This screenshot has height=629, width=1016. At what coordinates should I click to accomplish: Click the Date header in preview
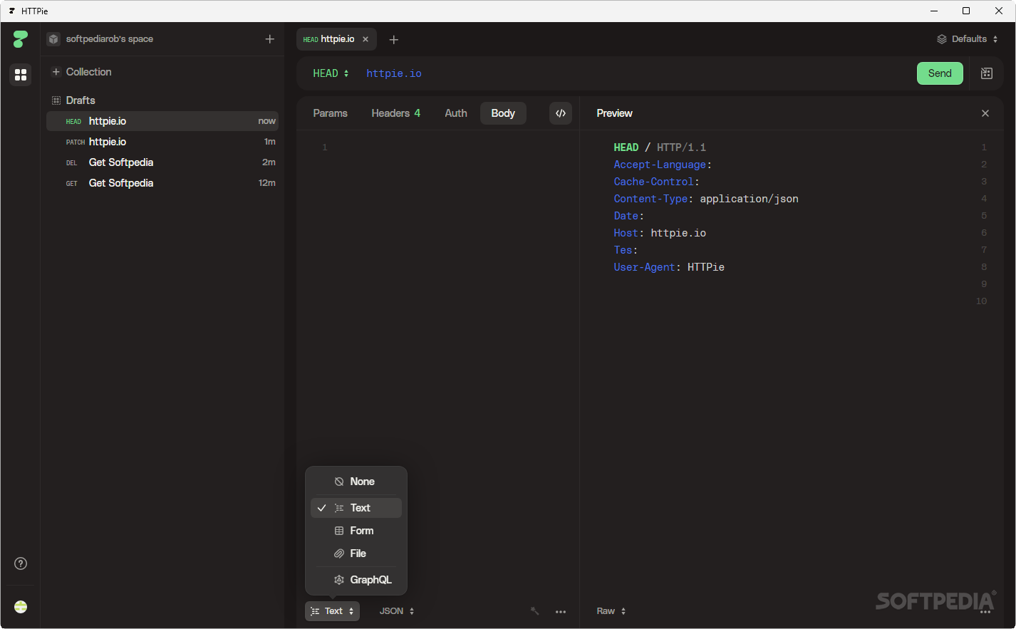(x=626, y=216)
